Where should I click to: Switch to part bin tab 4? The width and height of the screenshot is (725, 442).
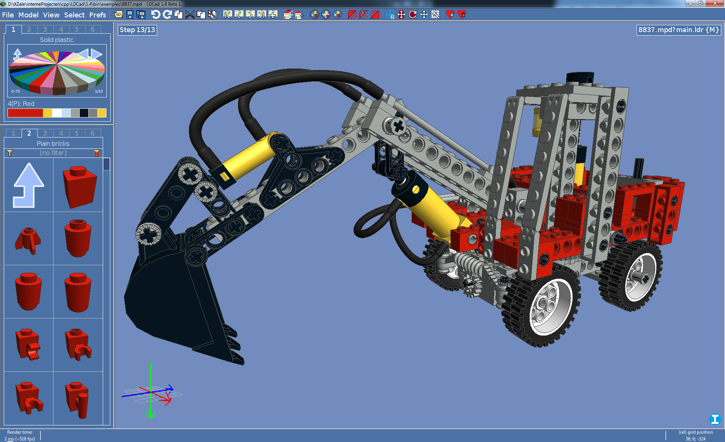61,133
